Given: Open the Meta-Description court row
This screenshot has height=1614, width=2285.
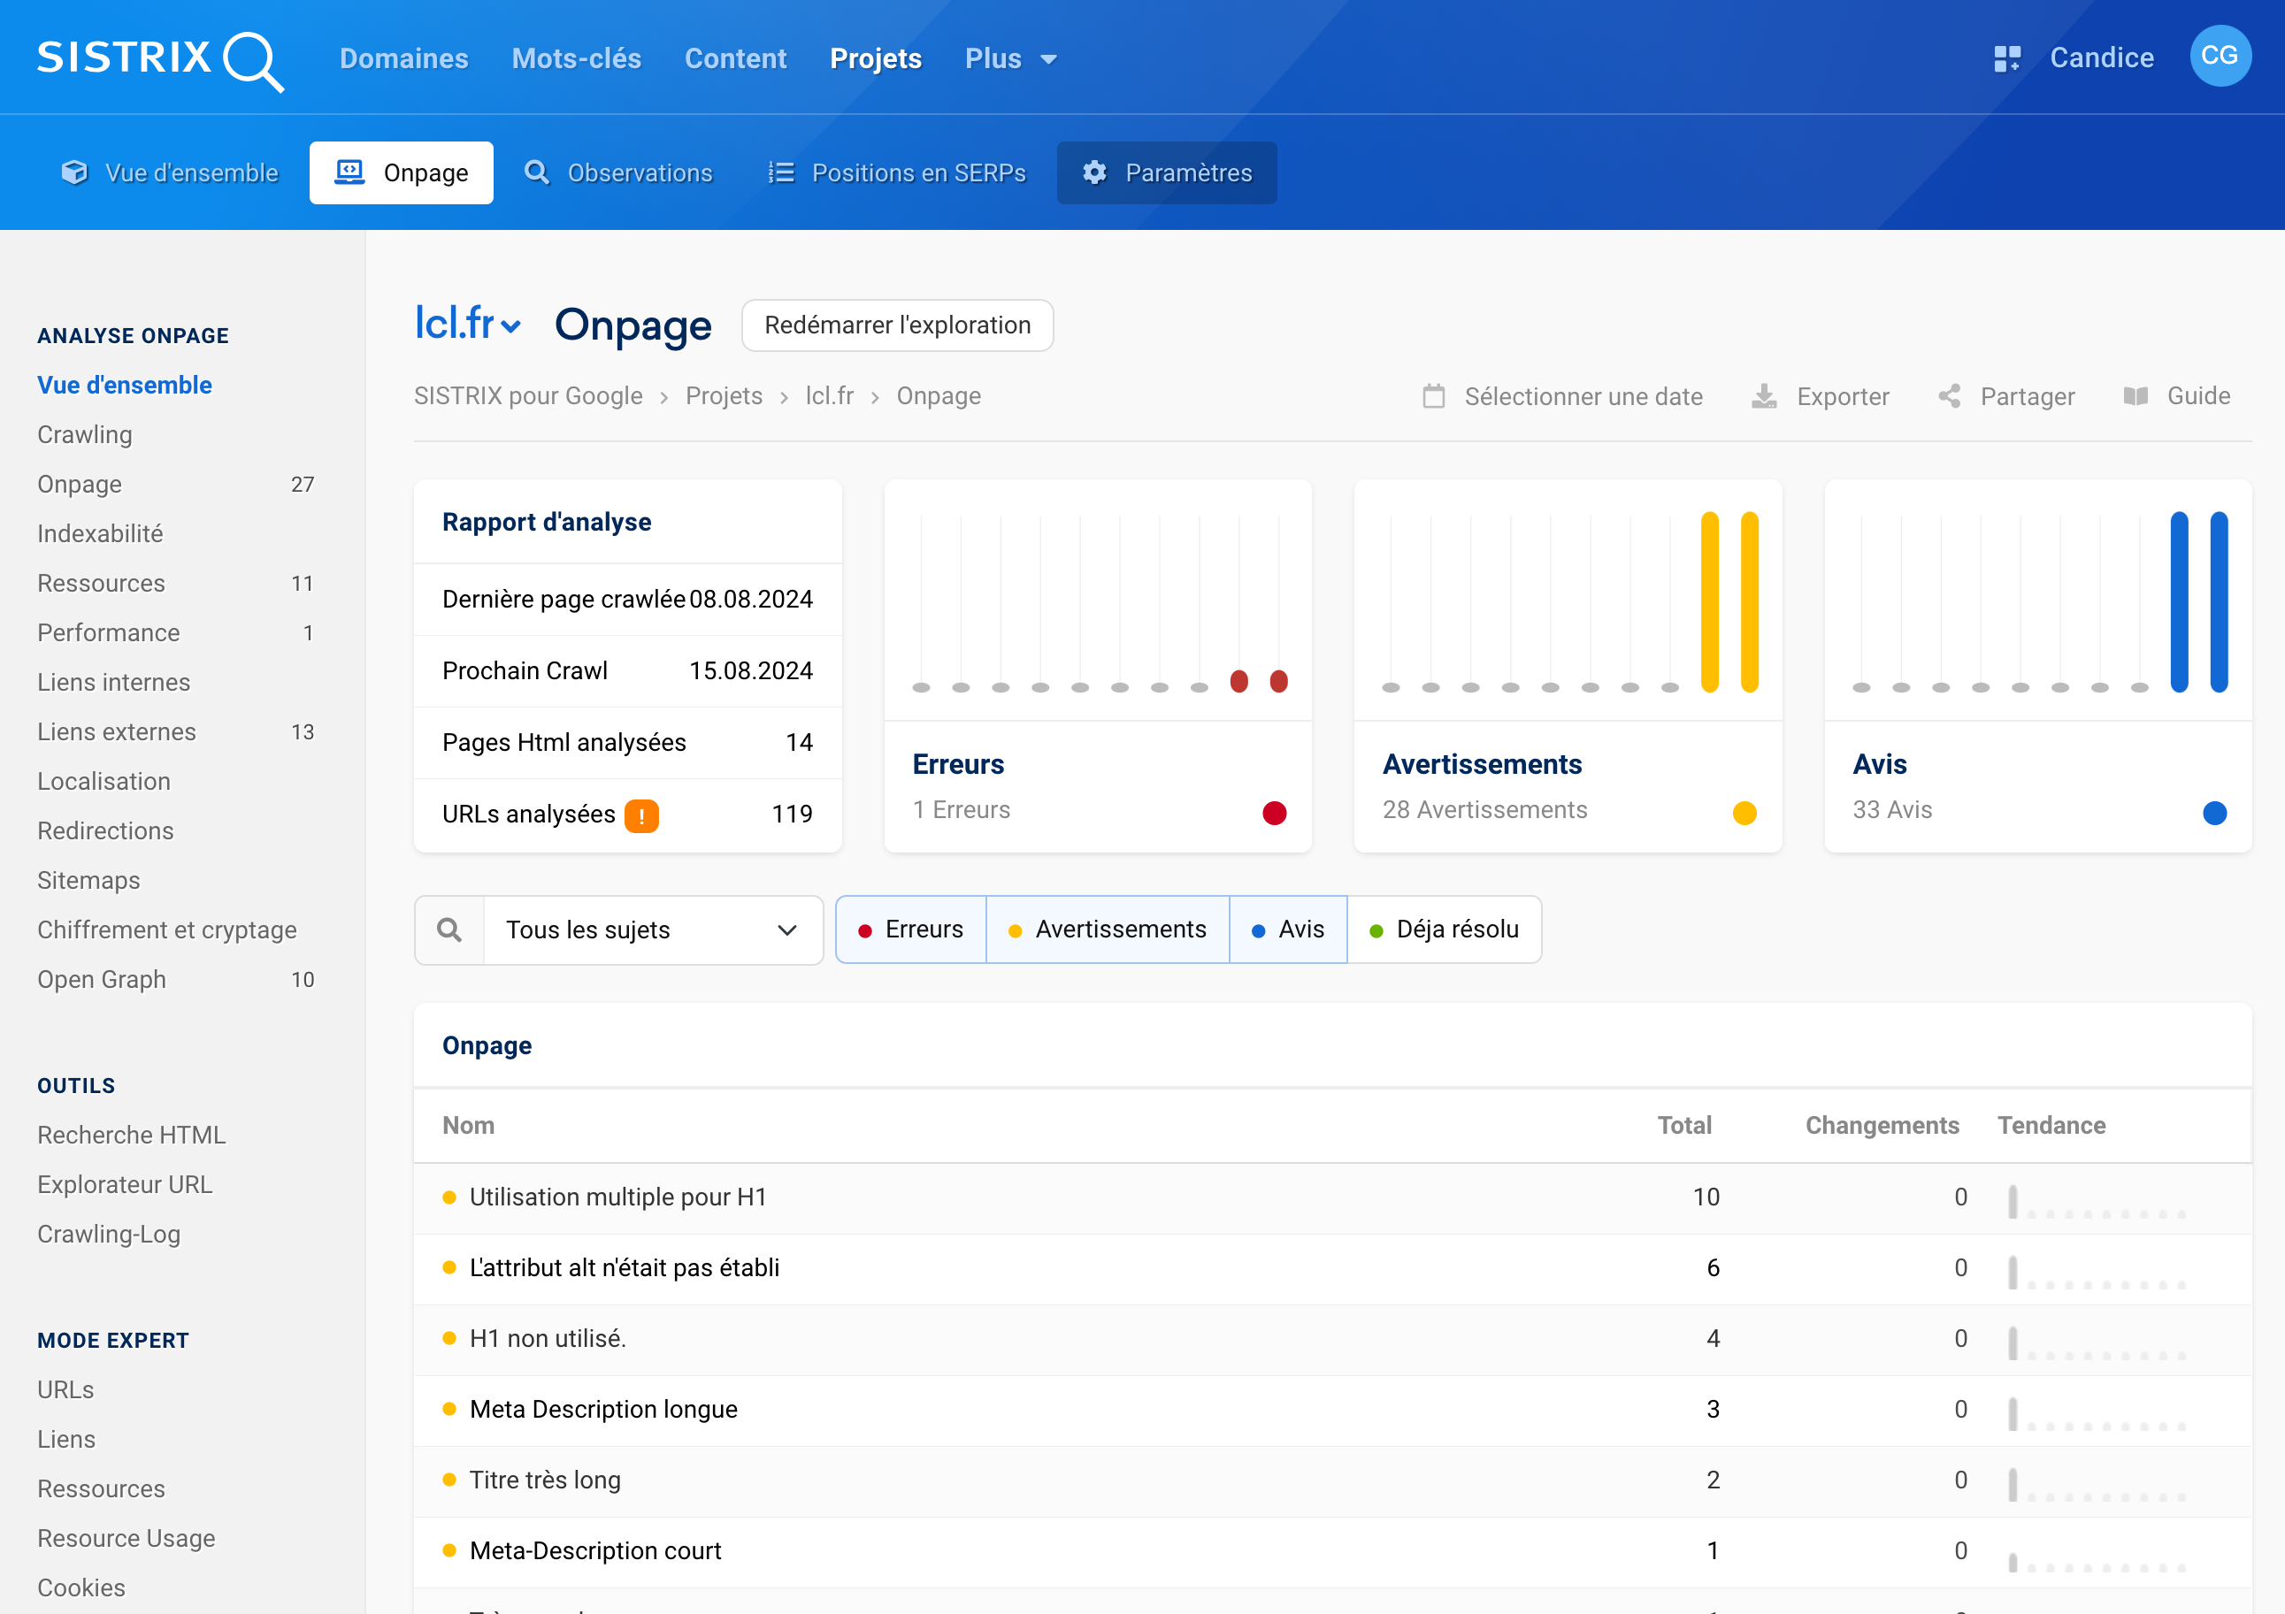Looking at the screenshot, I should [x=1332, y=1550].
